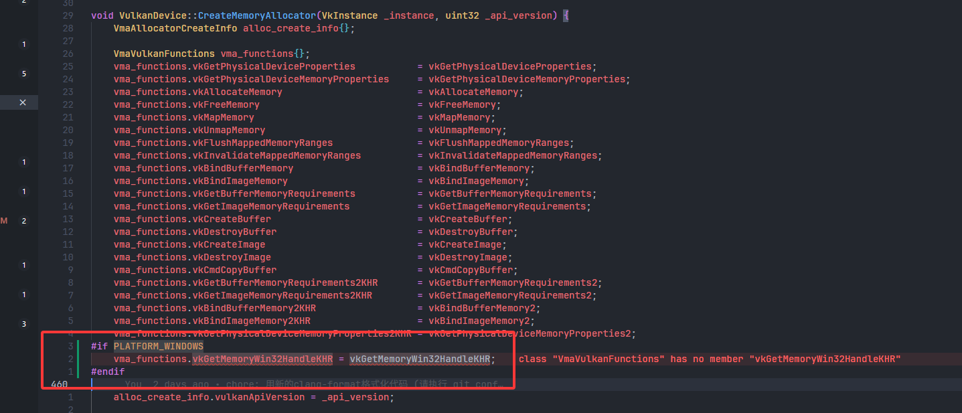Click the red inline error message text
Image resolution: width=962 pixels, height=413 pixels.
[x=710, y=359]
